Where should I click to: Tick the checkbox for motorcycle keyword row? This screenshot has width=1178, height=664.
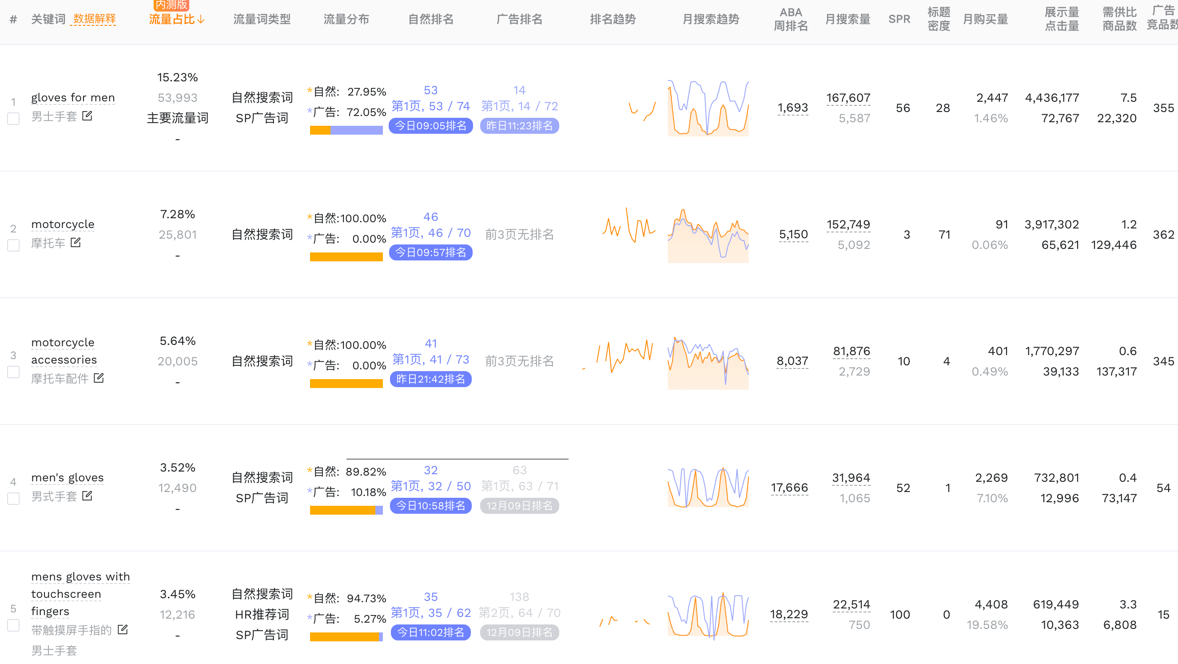click(13, 246)
